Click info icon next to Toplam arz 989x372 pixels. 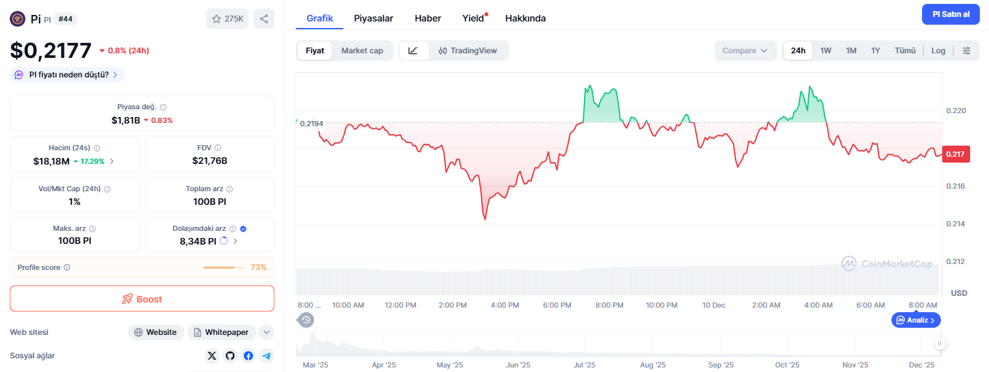[x=230, y=189]
